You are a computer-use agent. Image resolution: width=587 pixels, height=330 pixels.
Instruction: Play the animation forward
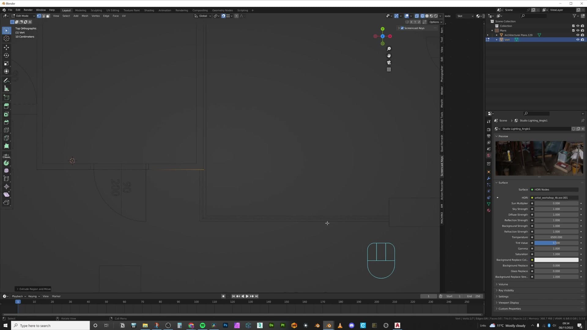tap(247, 296)
